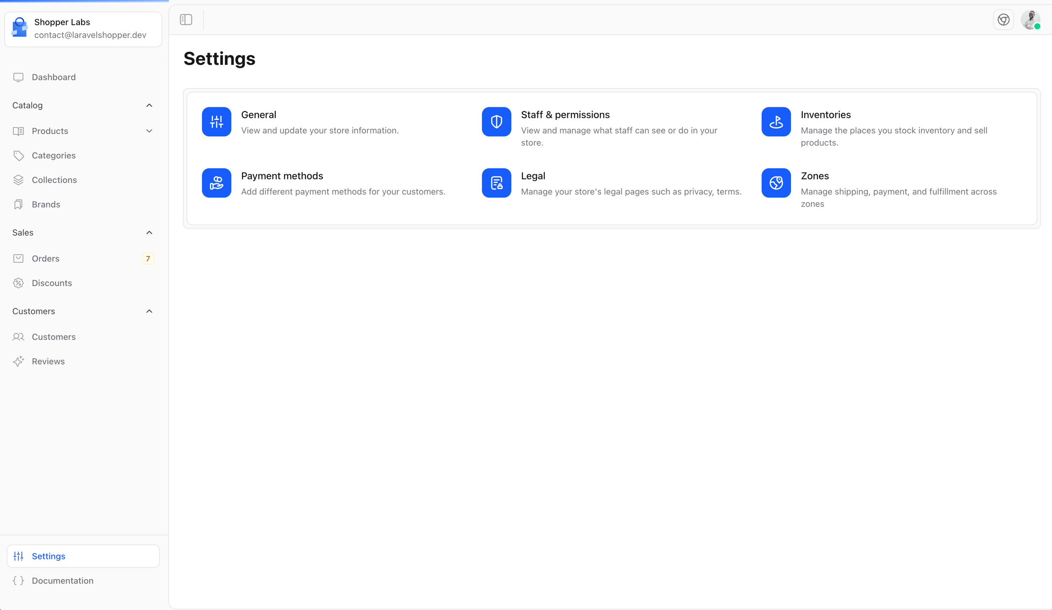Click 'Manage the places you stock inventory' description
Viewport: 1052px width, 610px height.
tap(894, 136)
